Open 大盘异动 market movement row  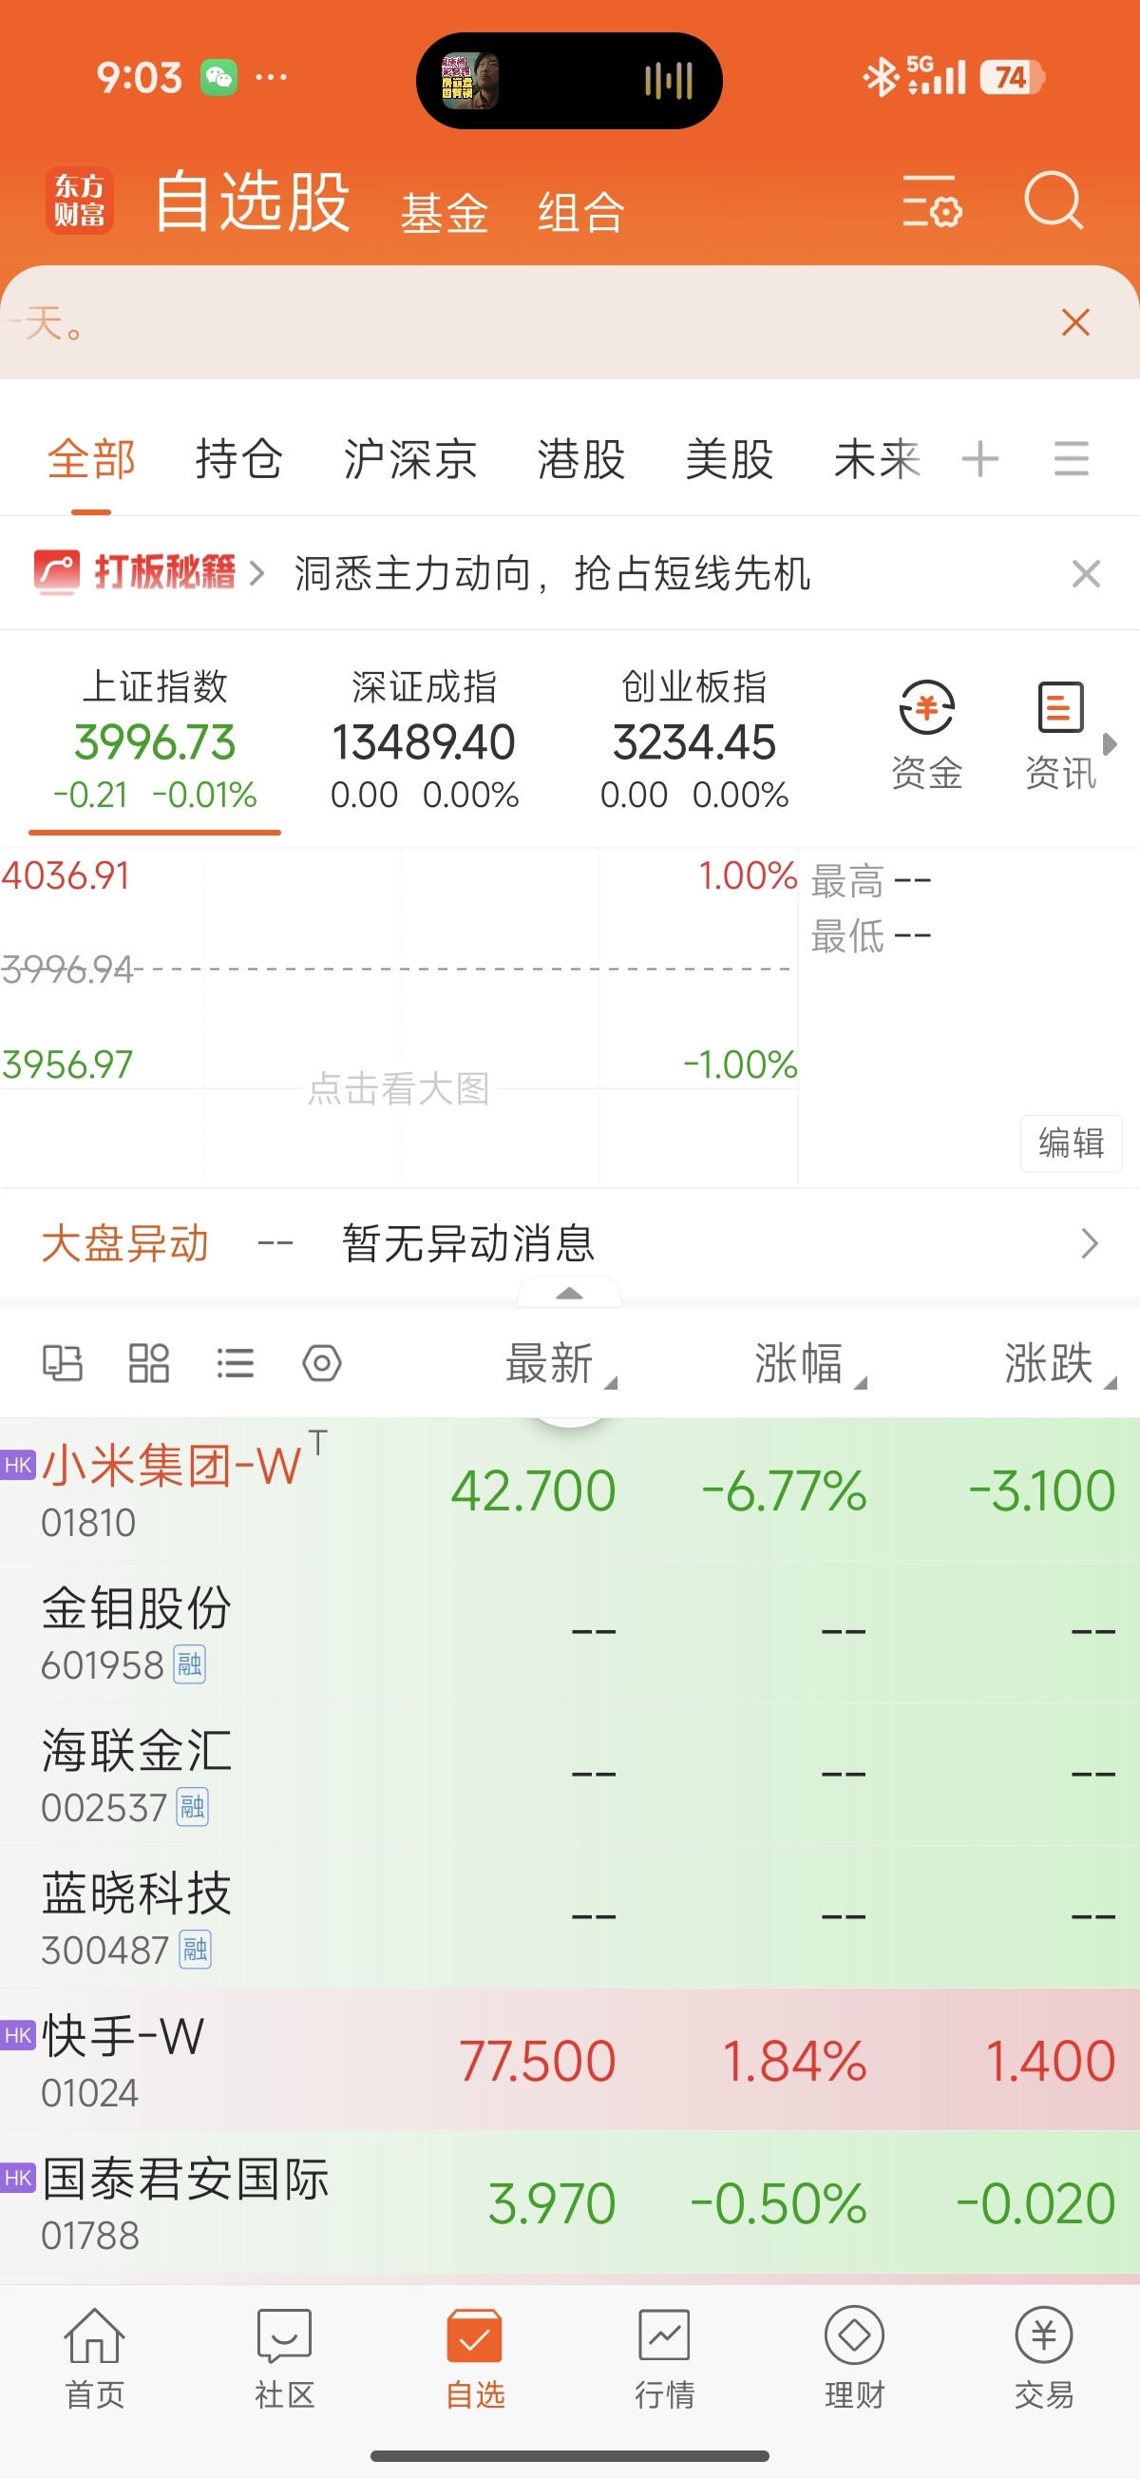pos(569,1243)
